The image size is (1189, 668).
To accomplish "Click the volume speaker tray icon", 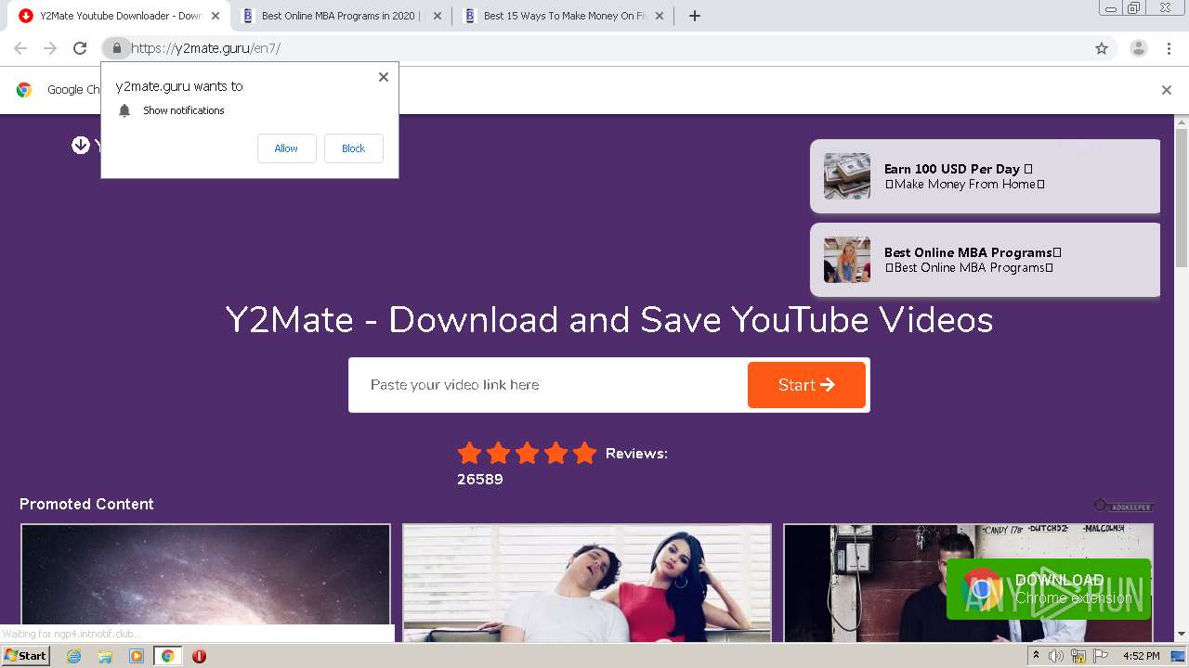I will 1056,656.
